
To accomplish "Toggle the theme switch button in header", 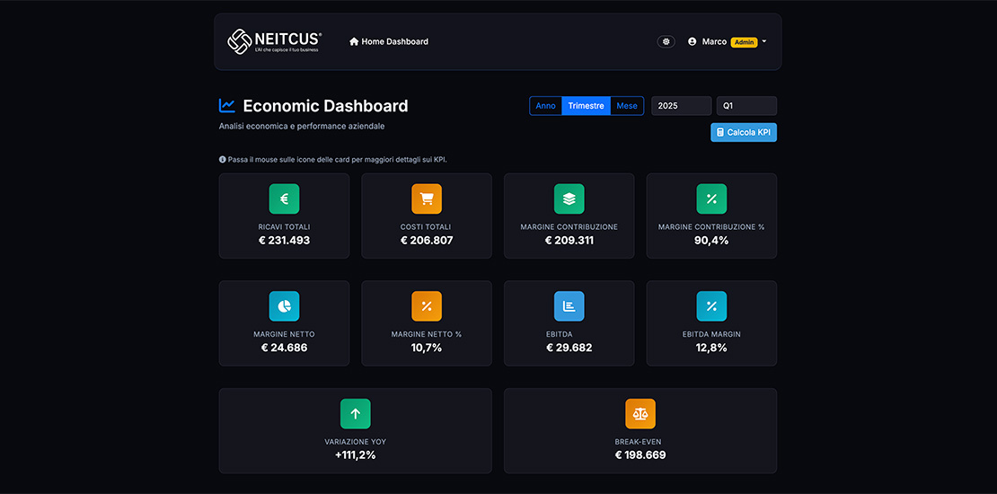I will click(666, 41).
